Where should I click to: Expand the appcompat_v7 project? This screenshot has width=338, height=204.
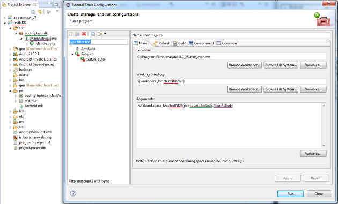(x=5, y=18)
